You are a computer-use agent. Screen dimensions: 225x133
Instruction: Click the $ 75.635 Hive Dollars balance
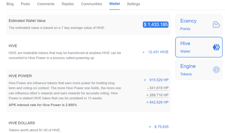161,127
